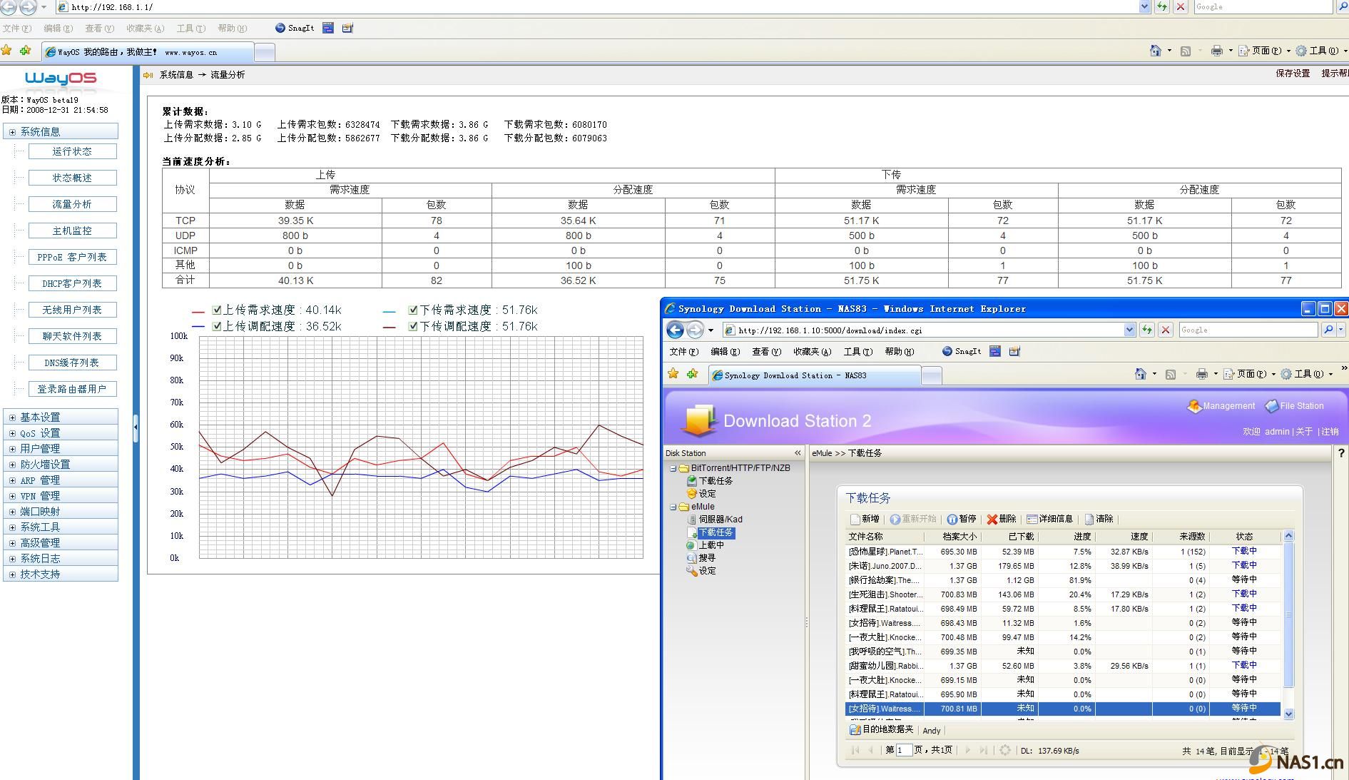Click the page number field in pager
Screen dimensions: 1349x780
pos(904,750)
